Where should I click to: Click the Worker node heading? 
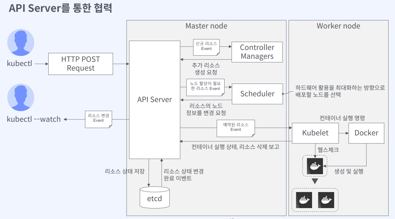point(338,26)
